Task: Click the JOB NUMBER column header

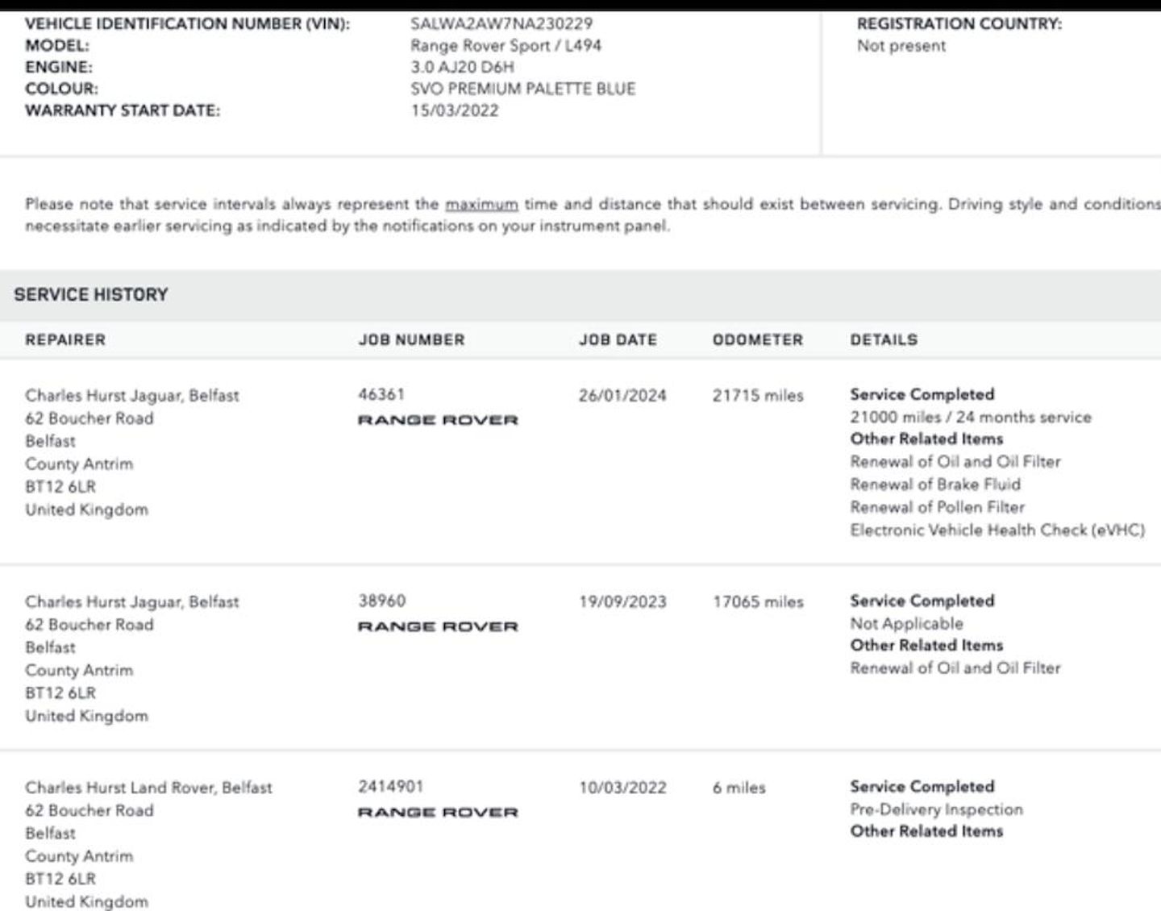Action: tap(411, 340)
